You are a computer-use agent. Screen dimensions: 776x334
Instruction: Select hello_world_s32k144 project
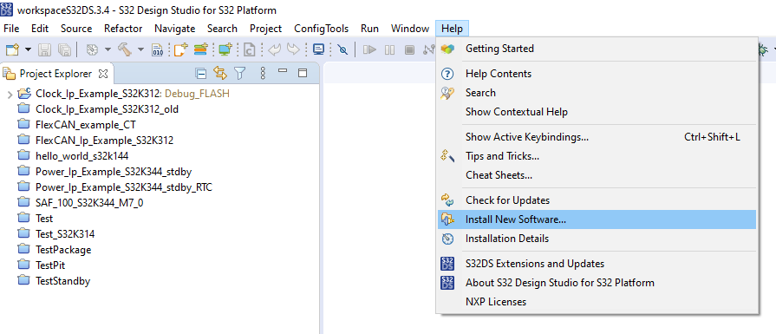click(82, 156)
